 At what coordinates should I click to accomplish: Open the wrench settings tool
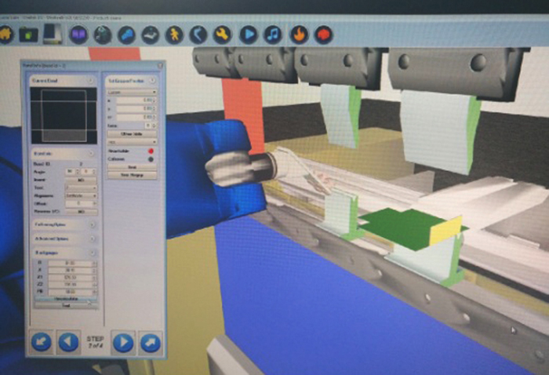[x=223, y=35]
